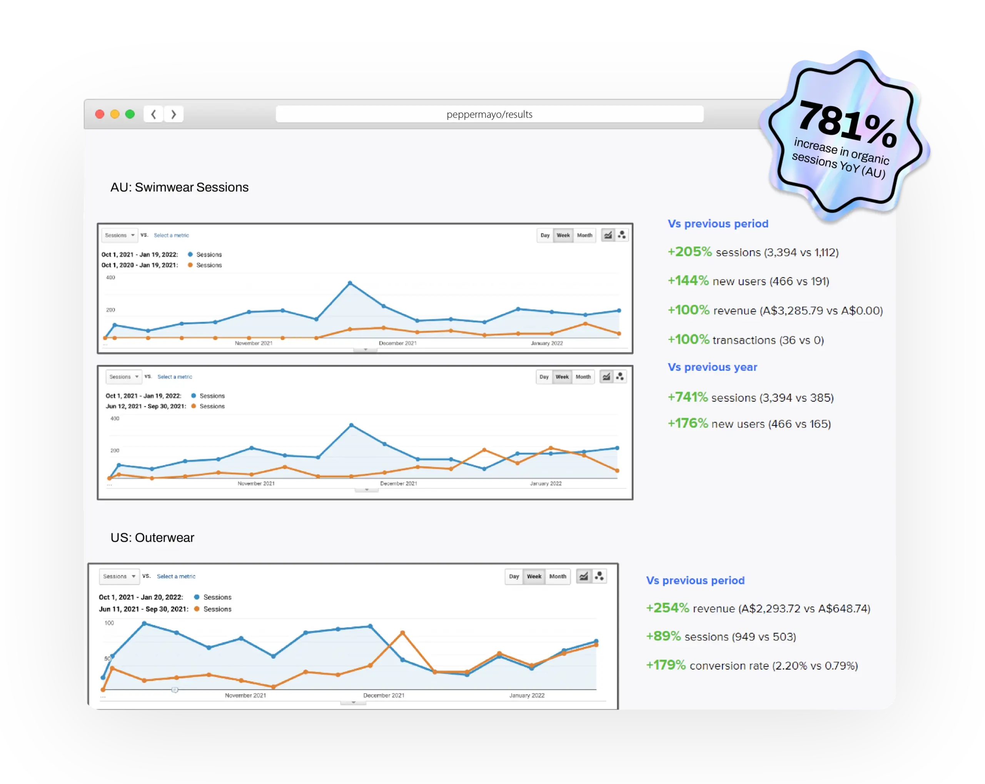Click motion chart icon in Outerwear chart
Viewport: 985px width, 784px height.
[599, 577]
